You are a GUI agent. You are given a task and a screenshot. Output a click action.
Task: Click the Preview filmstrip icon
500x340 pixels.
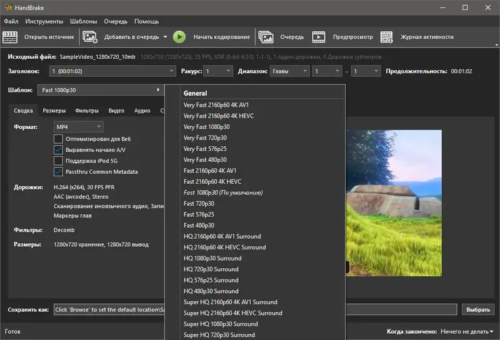tap(319, 37)
